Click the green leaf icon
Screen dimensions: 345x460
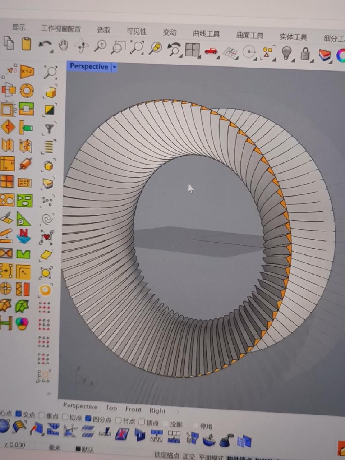pyautogui.click(x=22, y=306)
